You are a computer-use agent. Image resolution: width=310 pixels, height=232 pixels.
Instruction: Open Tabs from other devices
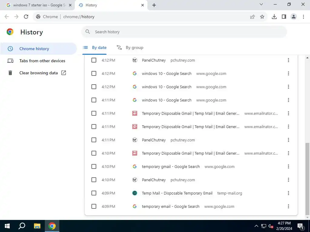[x=38, y=61]
